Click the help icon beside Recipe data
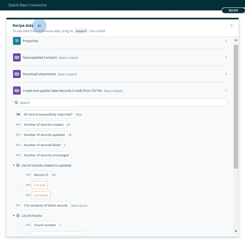The image size is (245, 239). click(39, 26)
